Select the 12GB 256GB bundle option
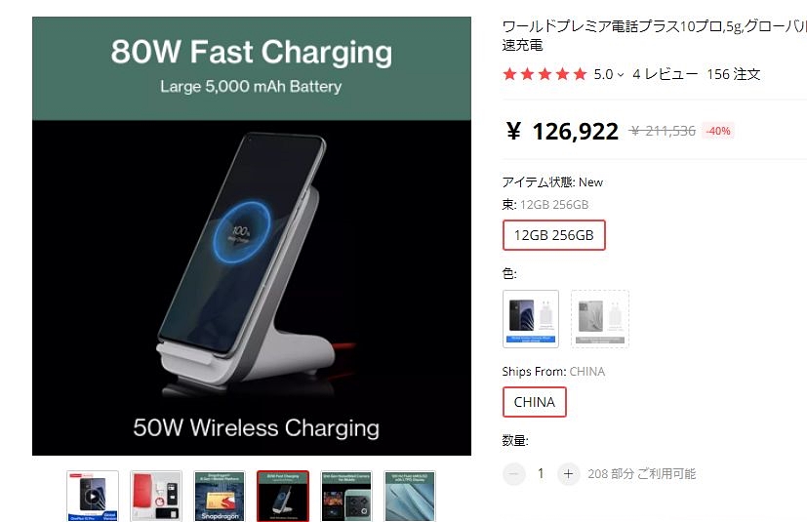807x522 pixels. [554, 235]
